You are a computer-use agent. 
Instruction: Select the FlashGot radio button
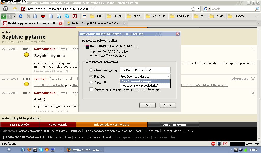pos(91,76)
